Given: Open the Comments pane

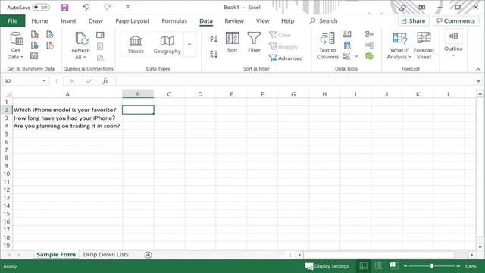Looking at the screenshot, I should 455,20.
